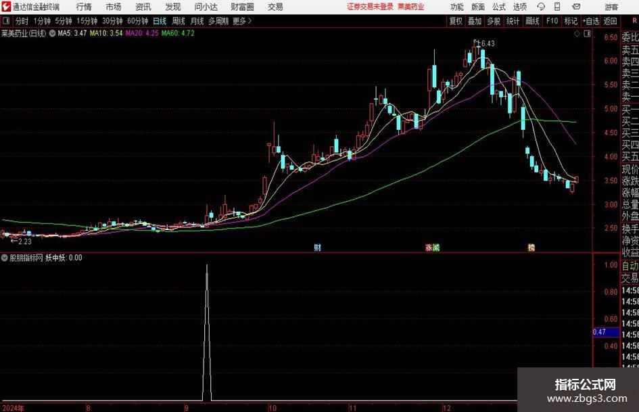Select the 日线 period tab
639x412 pixels.
(x=160, y=21)
